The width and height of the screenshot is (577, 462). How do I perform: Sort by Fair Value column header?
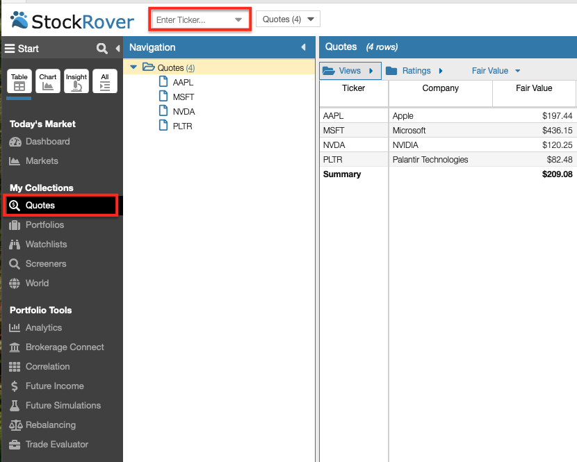pos(534,88)
